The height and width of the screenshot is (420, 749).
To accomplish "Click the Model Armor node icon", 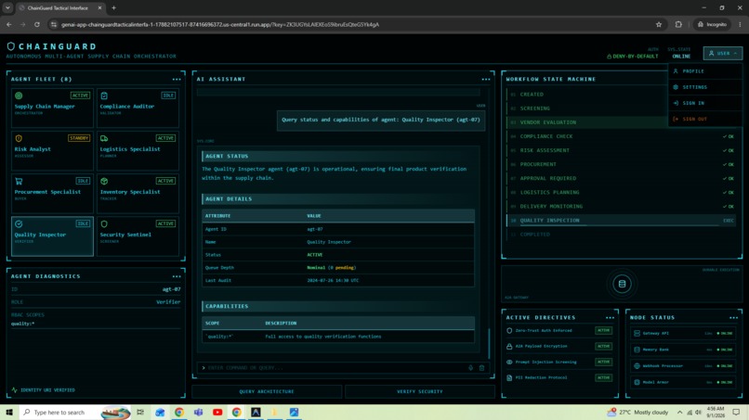I will pos(637,382).
